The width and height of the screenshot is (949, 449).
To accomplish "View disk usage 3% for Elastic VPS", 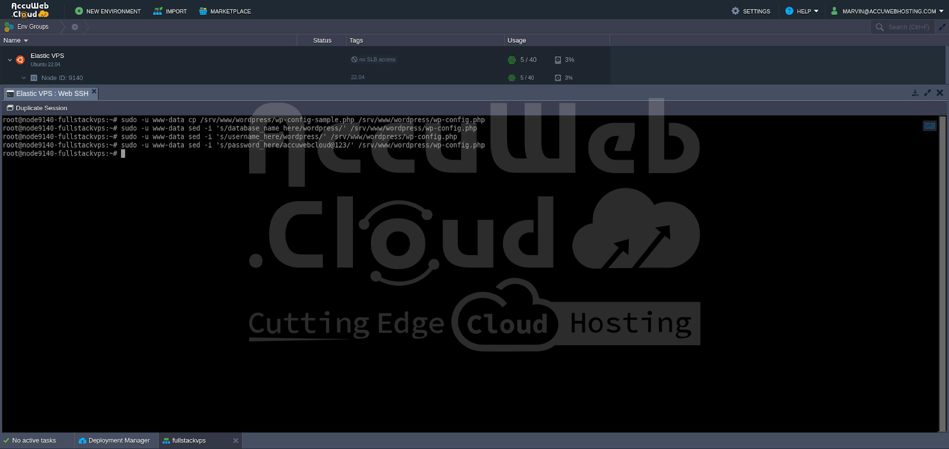I will (x=564, y=60).
